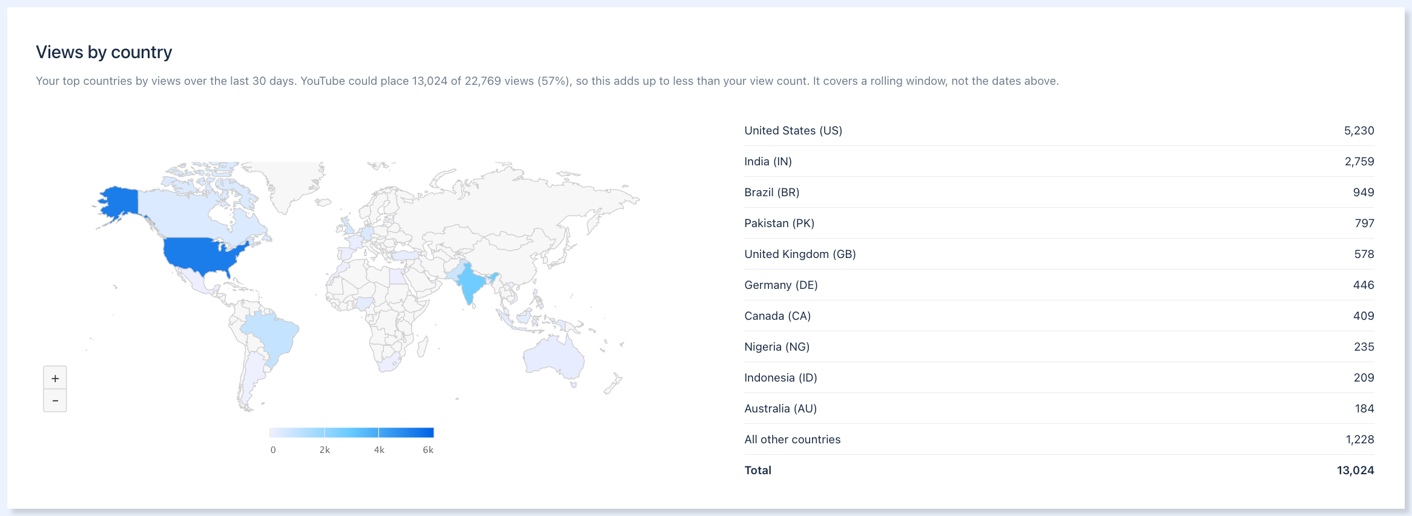
Task: Select Australia on the world map
Action: (x=553, y=359)
